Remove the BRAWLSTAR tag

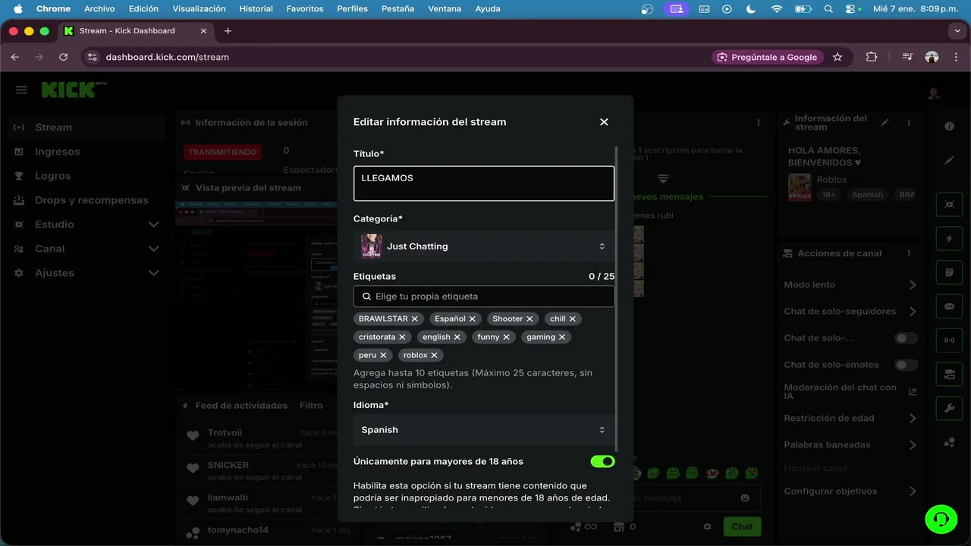point(415,319)
